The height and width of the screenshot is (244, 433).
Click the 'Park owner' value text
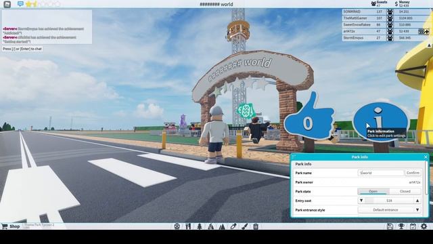[415, 182]
